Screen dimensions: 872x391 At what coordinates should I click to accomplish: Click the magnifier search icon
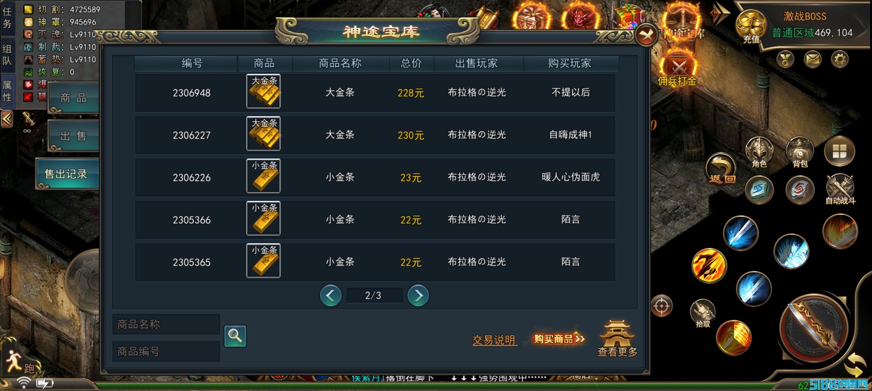tap(235, 336)
